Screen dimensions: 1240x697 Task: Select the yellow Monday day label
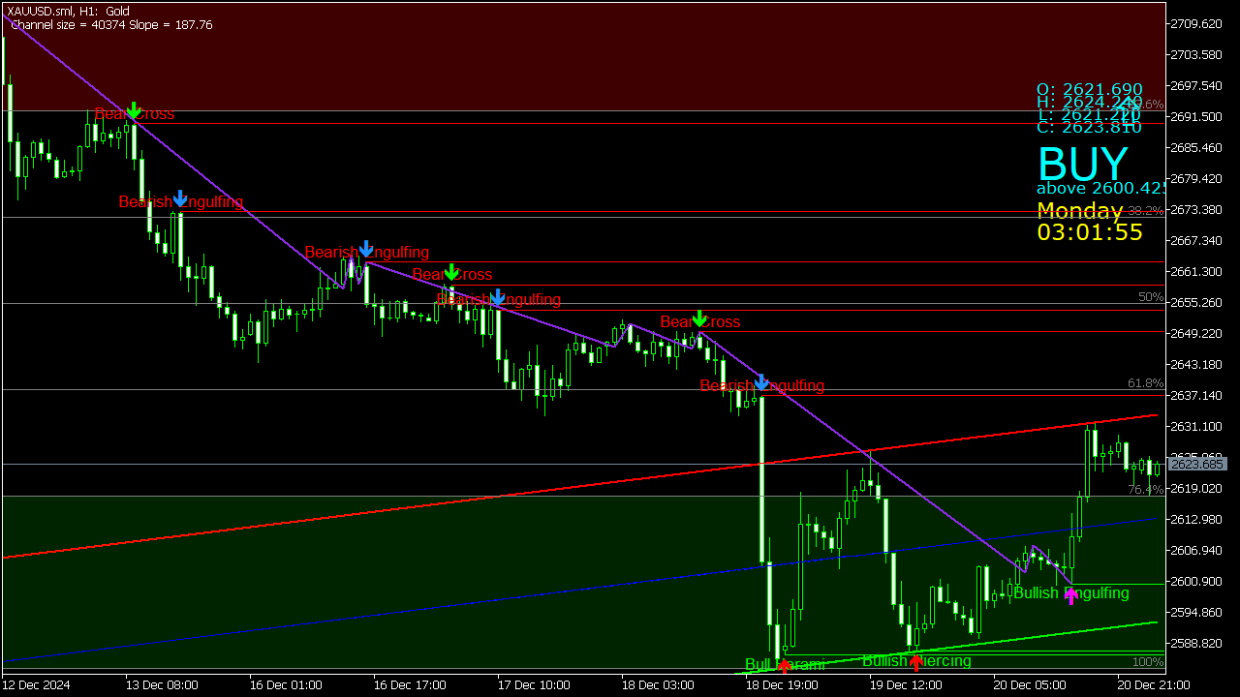tap(1079, 210)
